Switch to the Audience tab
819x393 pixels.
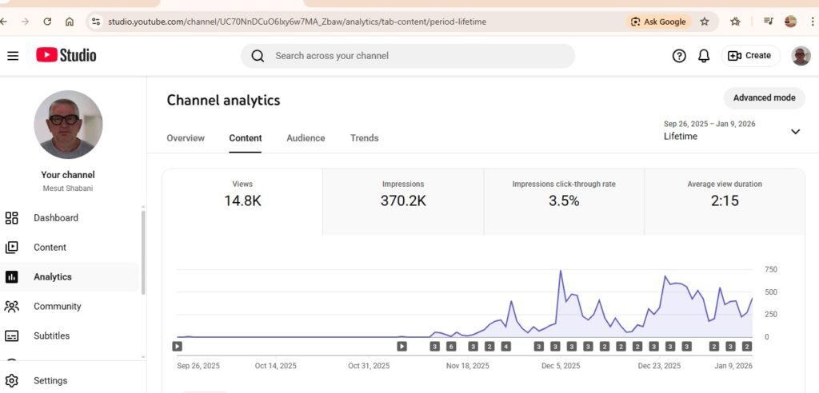pyautogui.click(x=306, y=138)
